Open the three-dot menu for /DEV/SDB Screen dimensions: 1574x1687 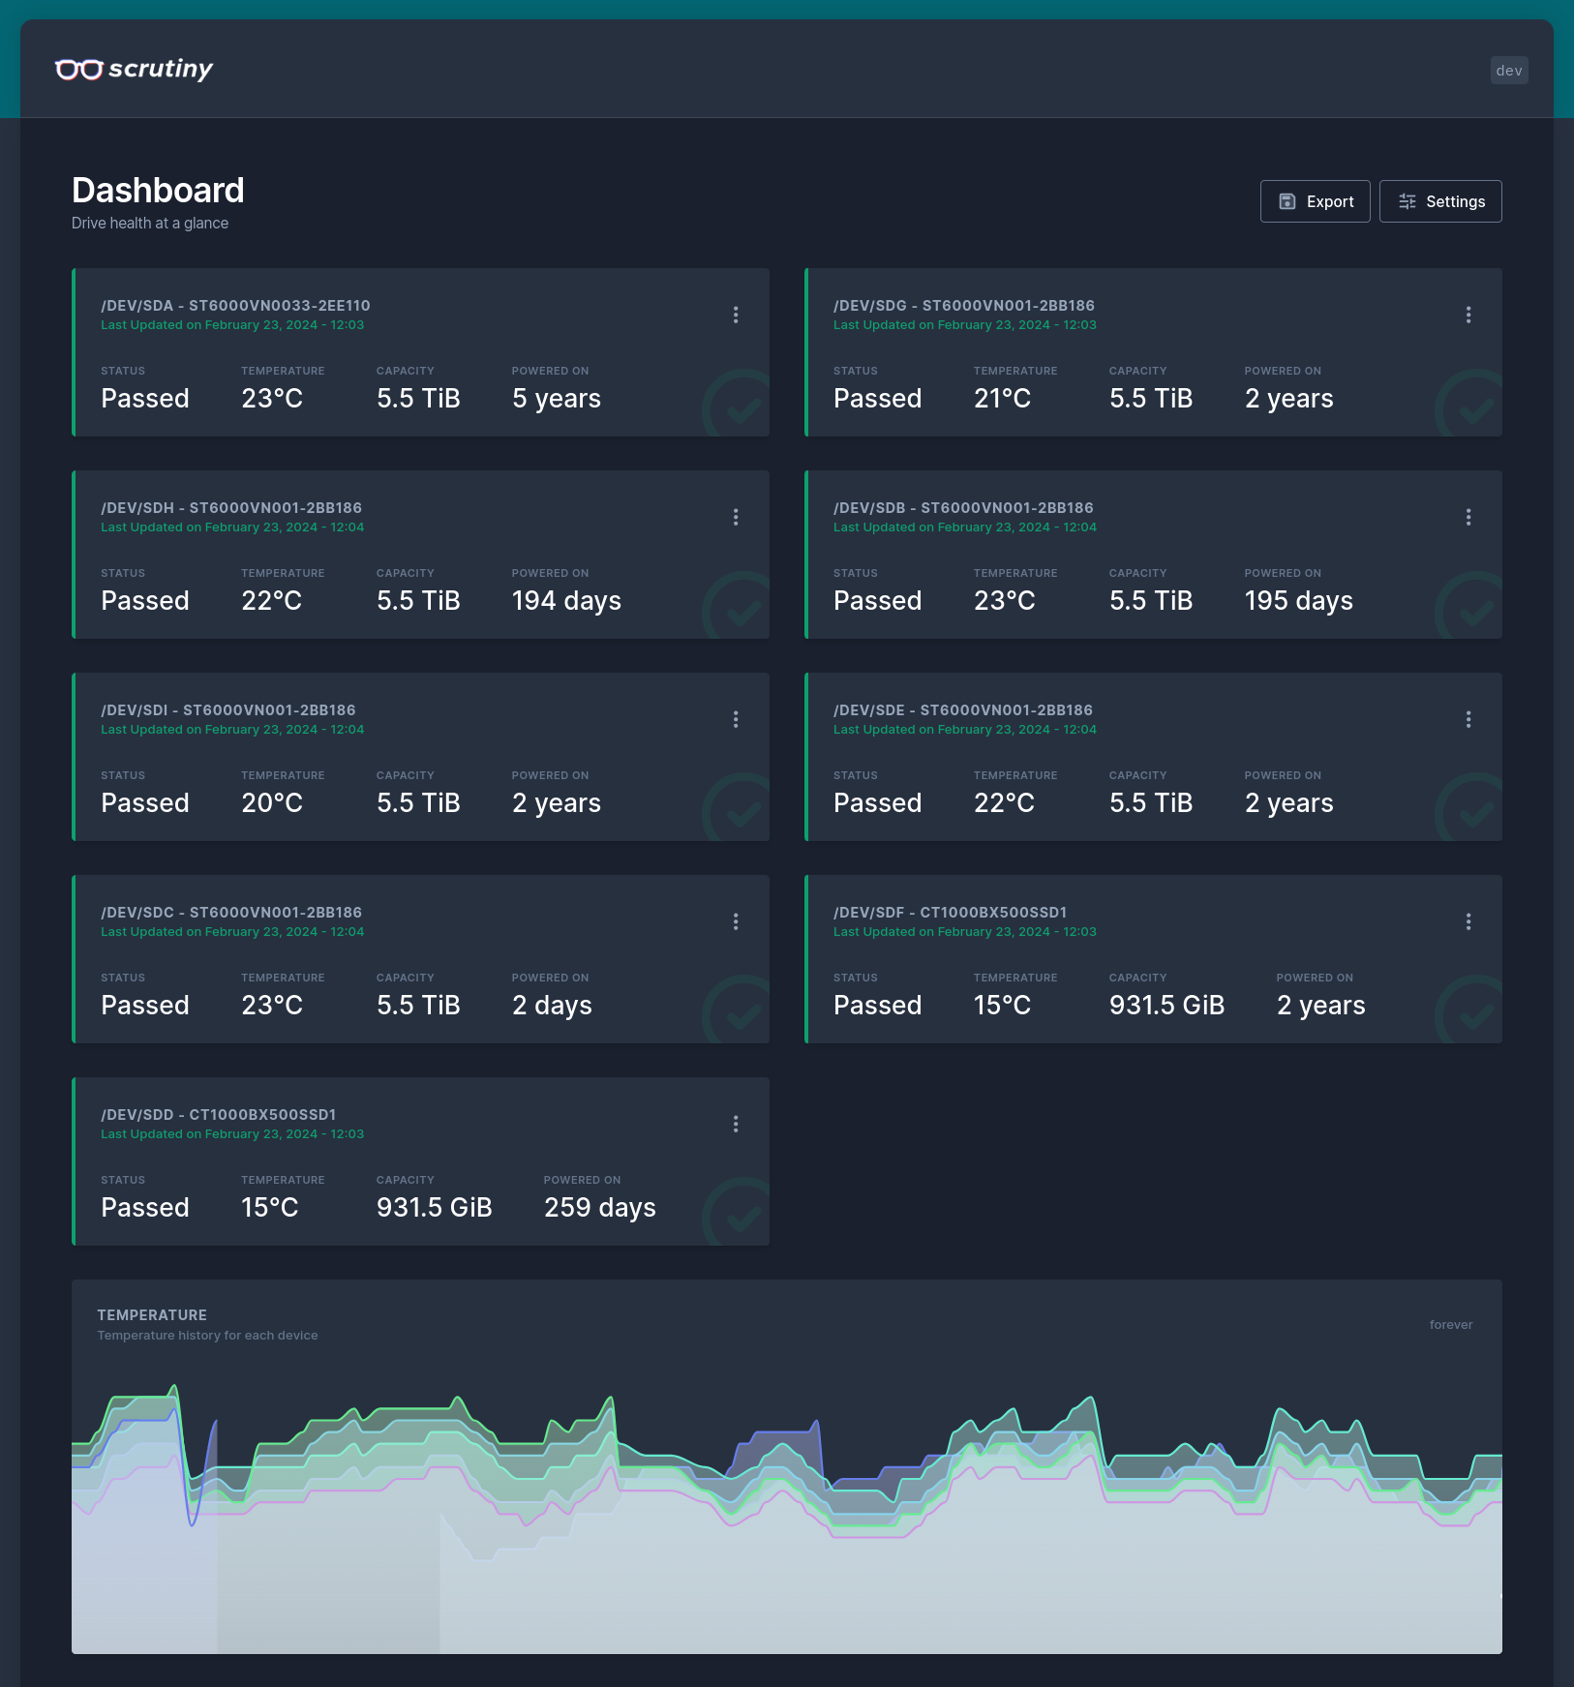(1468, 517)
